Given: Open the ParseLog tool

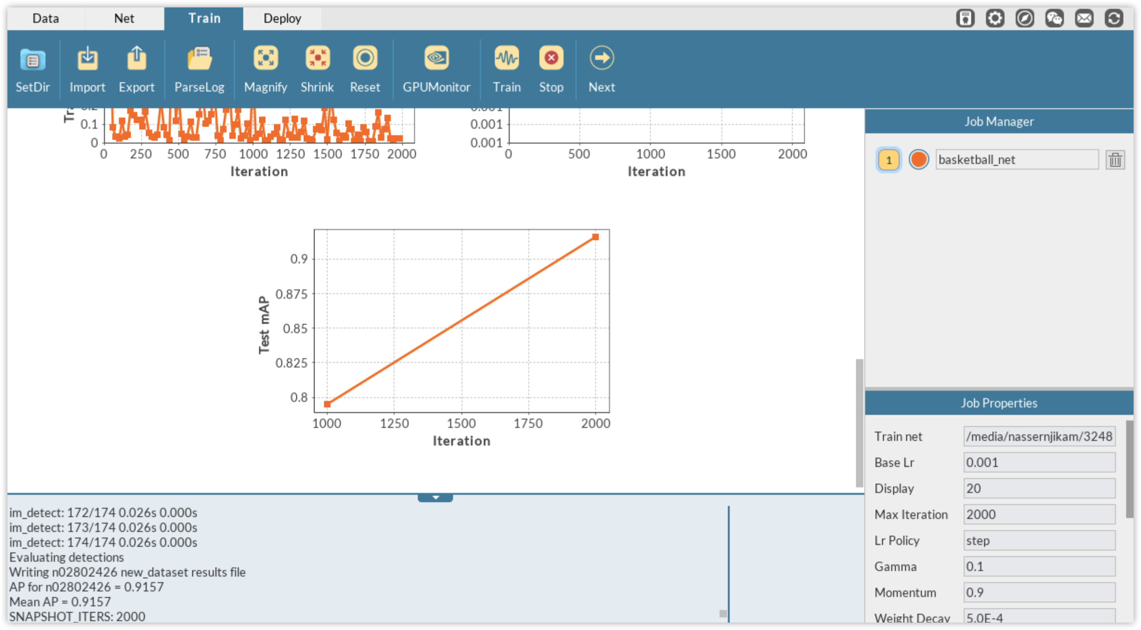Looking at the screenshot, I should (199, 59).
